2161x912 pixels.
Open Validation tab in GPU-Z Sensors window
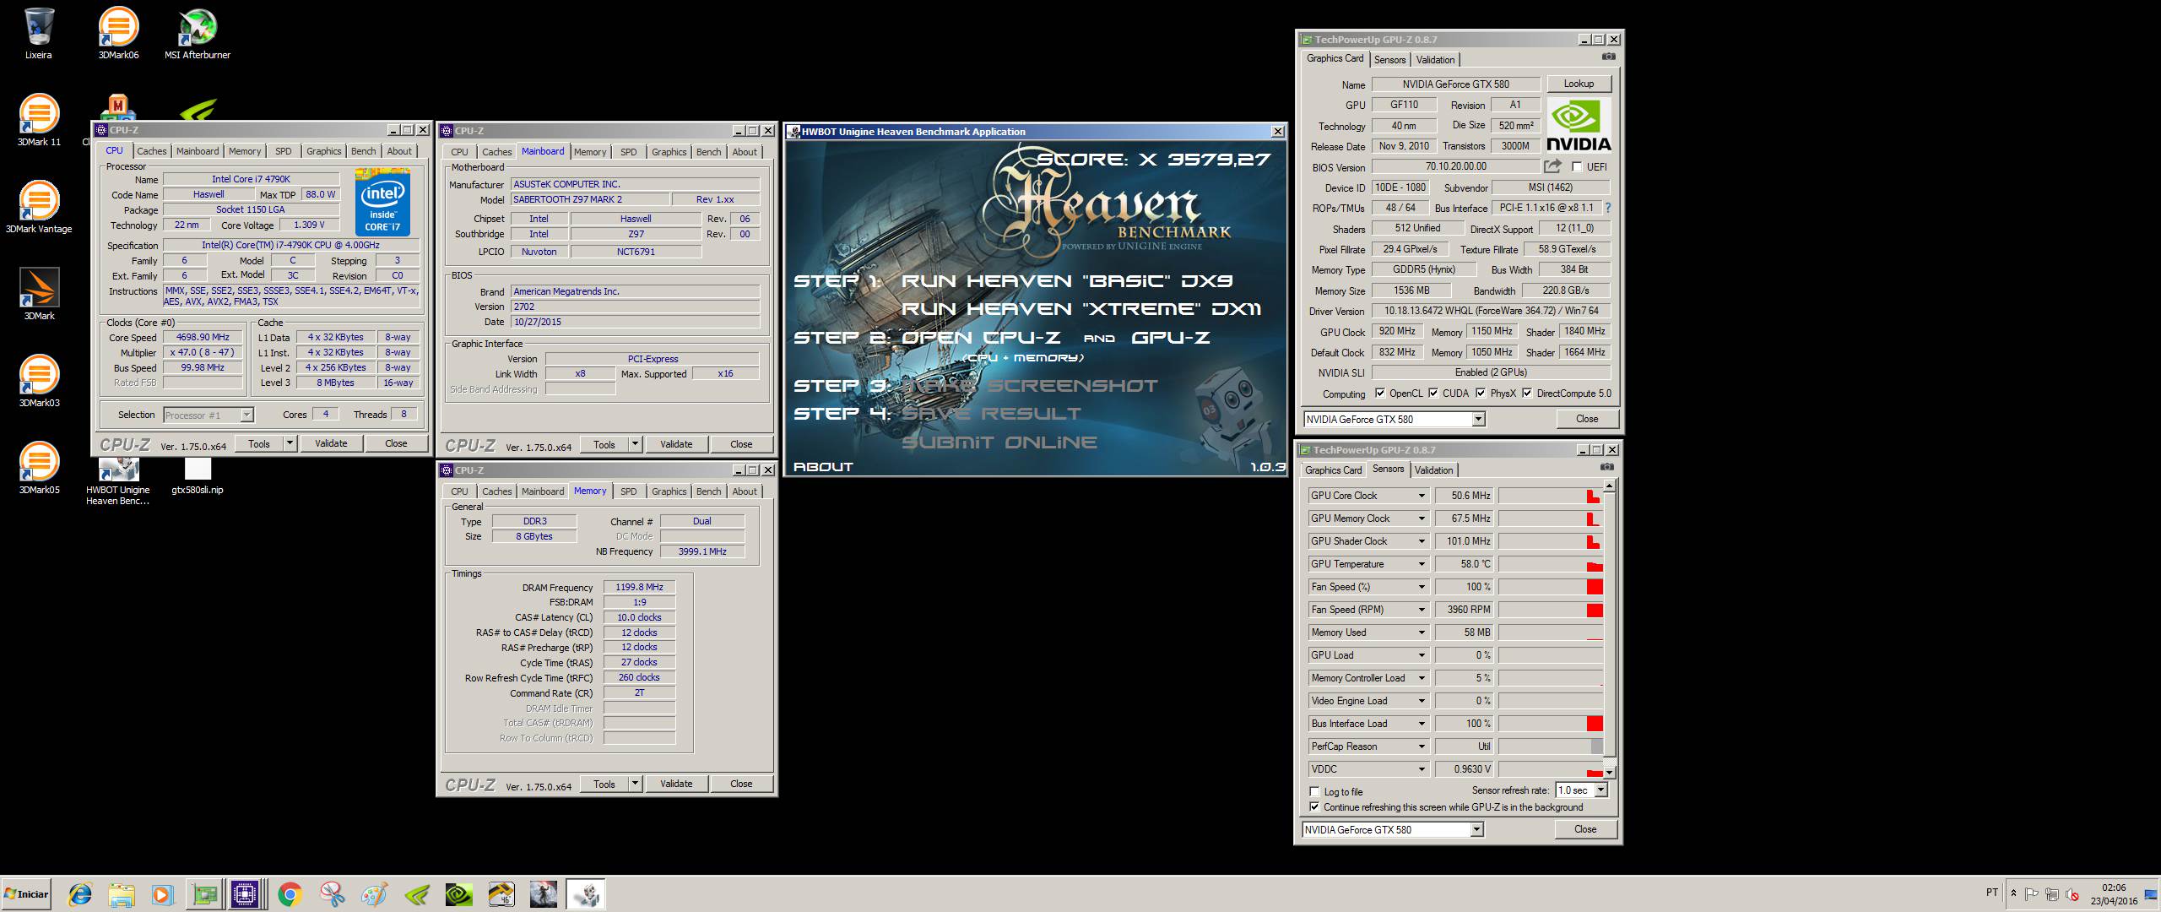point(1433,470)
